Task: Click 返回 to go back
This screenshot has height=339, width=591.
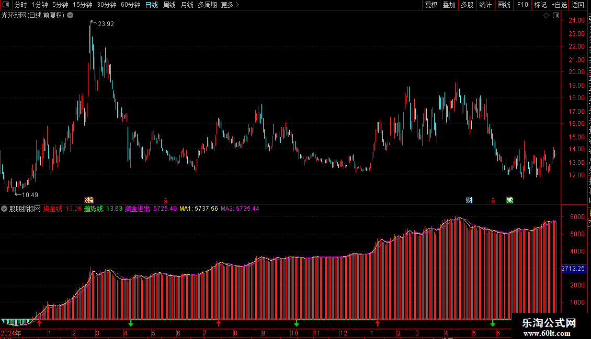Action: [578, 5]
